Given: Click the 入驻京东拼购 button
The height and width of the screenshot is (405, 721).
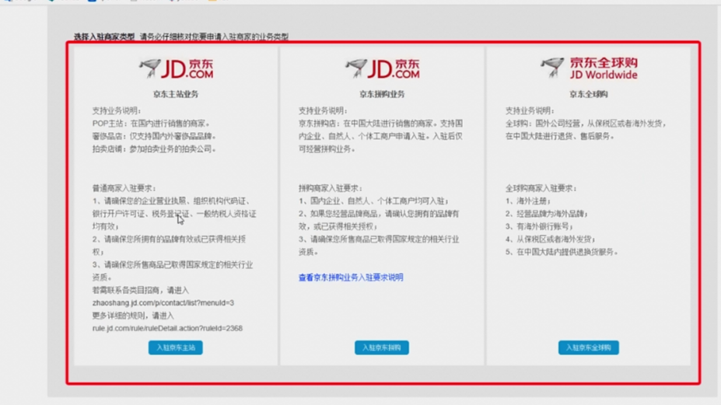Looking at the screenshot, I should coord(382,347).
